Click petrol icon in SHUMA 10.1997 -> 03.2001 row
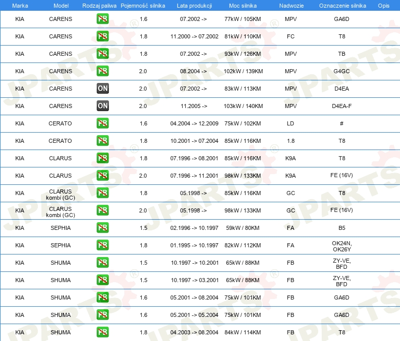The image size is (400, 341). 102,280
